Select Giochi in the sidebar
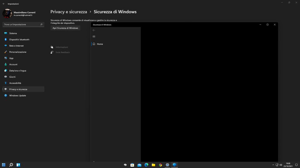 coord(23,77)
